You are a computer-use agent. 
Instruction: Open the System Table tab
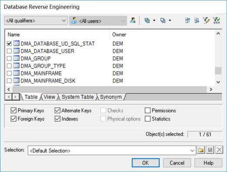78,97
